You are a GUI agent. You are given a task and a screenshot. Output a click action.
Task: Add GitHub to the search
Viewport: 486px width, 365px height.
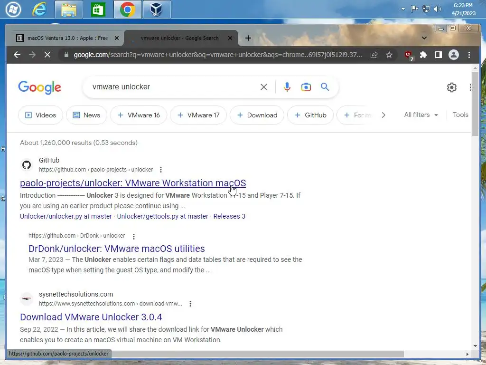(310, 115)
